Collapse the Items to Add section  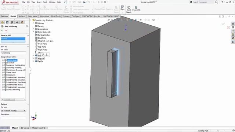(x=28, y=35)
